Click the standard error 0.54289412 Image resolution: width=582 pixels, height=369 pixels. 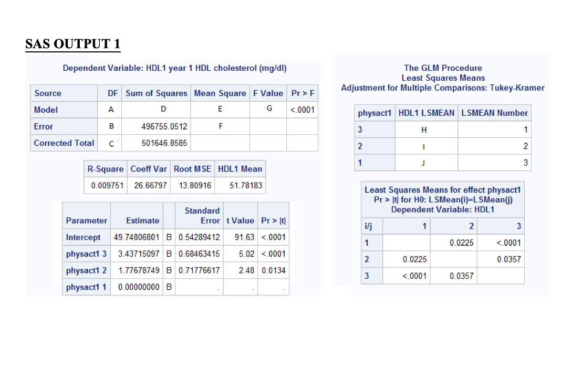click(x=199, y=237)
